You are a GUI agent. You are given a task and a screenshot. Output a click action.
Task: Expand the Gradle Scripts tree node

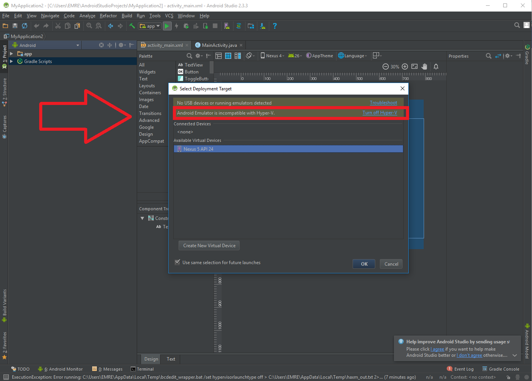point(12,61)
